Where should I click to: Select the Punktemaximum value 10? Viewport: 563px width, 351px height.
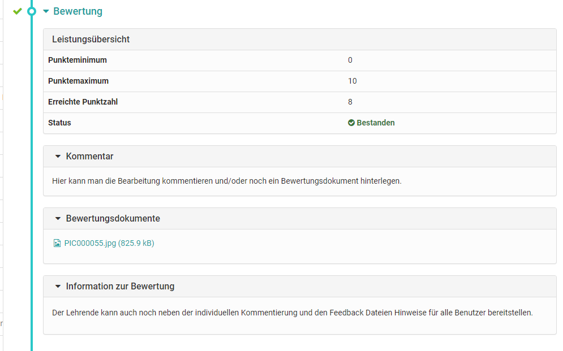coord(353,81)
